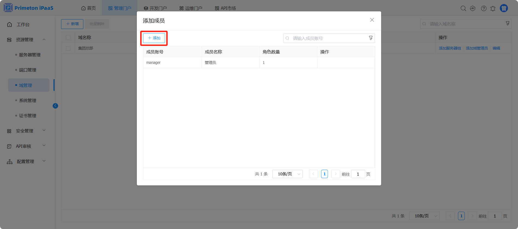Click filter icon in domain name search
Screen dimensions: 518x229
(507, 24)
